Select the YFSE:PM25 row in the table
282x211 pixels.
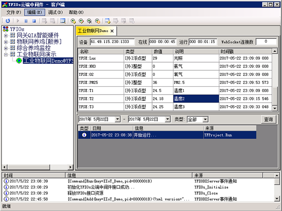point(100,82)
